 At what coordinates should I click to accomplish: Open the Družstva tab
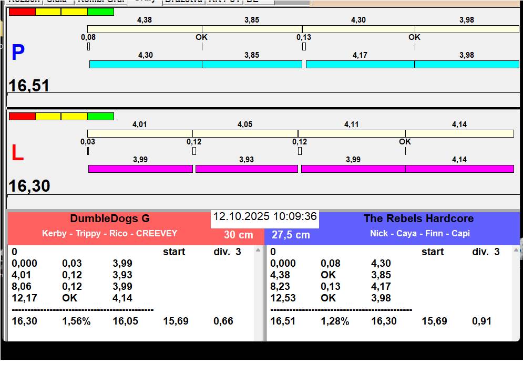pyautogui.click(x=183, y=2)
